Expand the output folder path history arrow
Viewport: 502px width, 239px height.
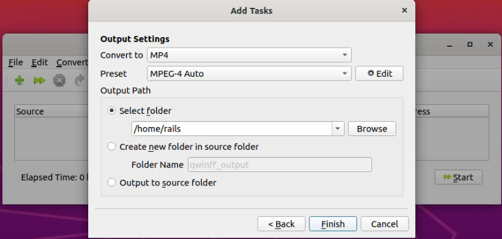(337, 129)
